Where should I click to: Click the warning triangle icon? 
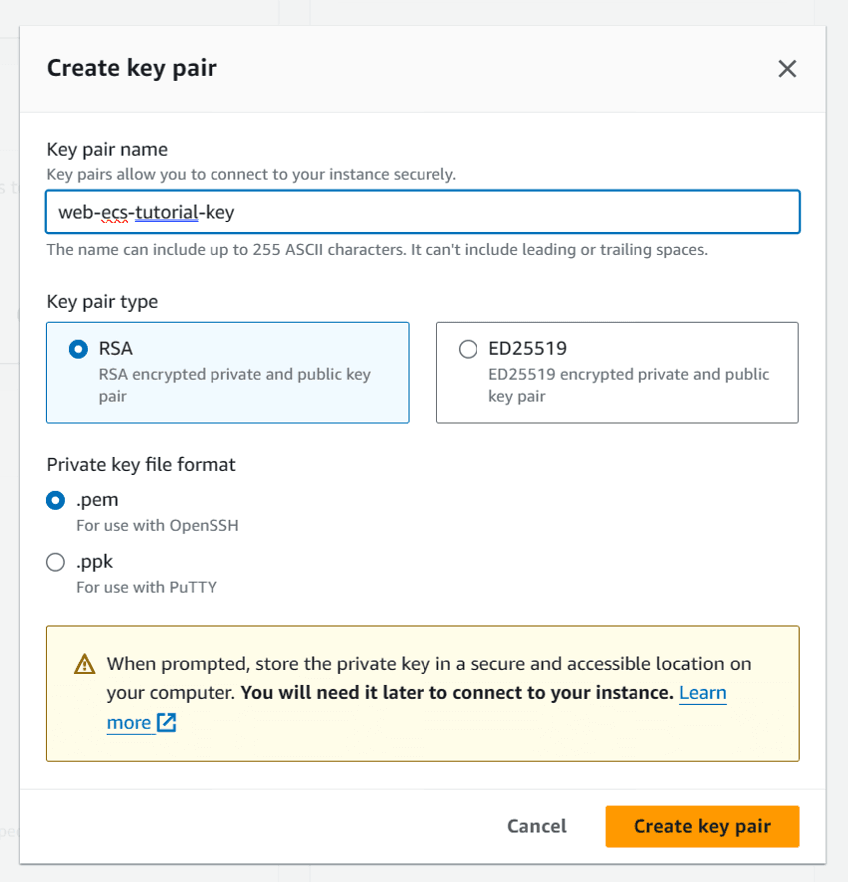[x=84, y=664]
